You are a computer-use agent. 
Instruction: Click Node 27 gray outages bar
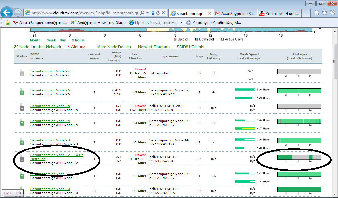pyautogui.click(x=299, y=72)
